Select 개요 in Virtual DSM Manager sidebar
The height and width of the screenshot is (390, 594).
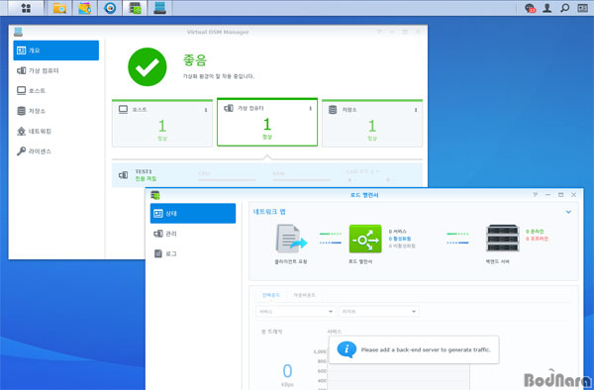56,50
